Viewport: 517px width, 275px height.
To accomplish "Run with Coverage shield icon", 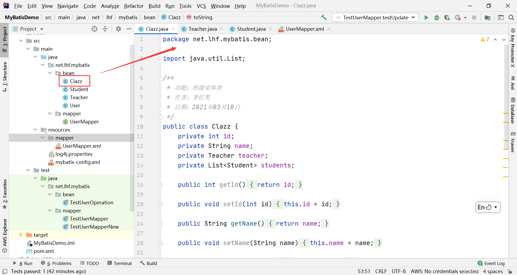I will pyautogui.click(x=447, y=18).
